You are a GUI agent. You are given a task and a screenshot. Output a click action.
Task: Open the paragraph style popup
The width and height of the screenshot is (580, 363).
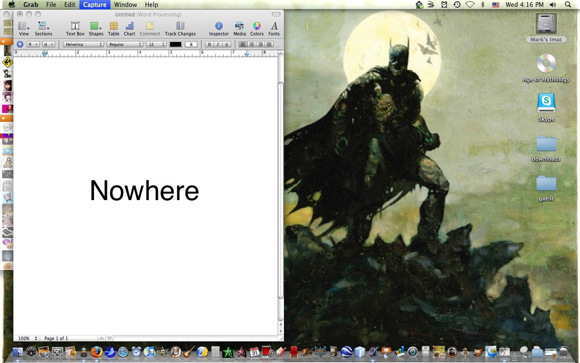pyautogui.click(x=33, y=44)
